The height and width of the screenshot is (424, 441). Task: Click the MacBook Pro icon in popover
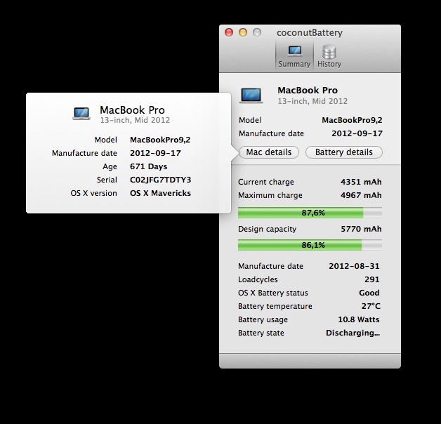tap(81, 114)
